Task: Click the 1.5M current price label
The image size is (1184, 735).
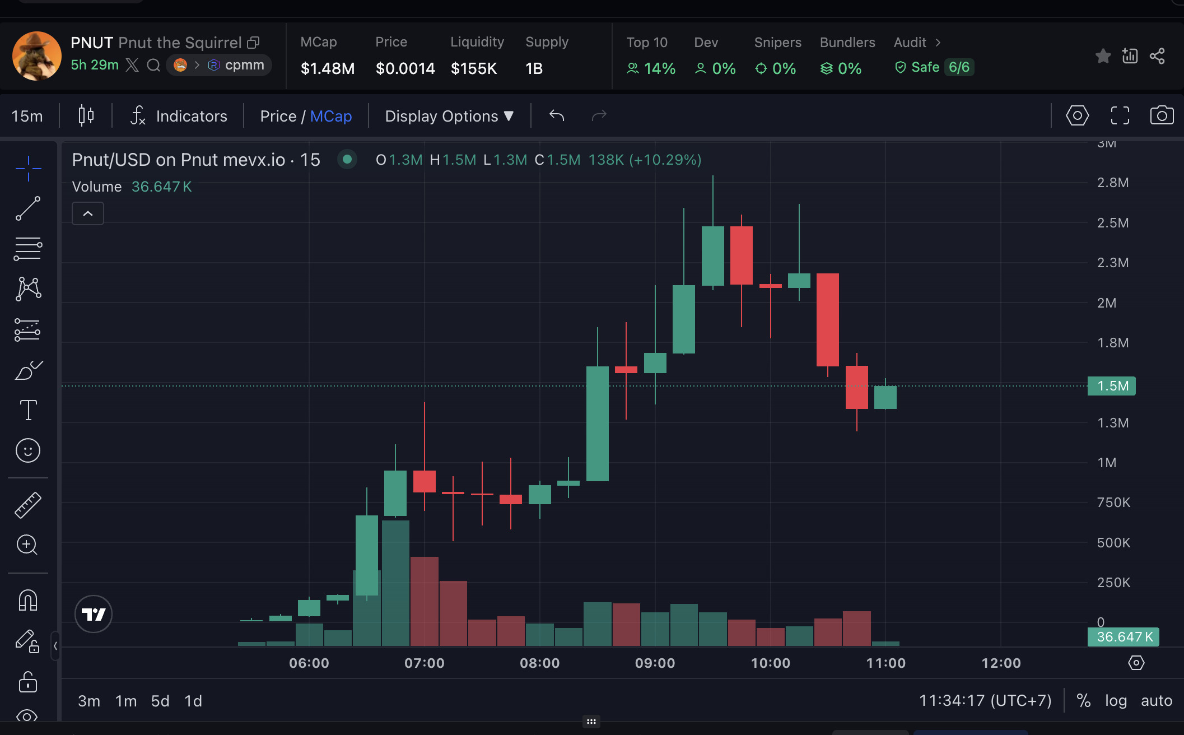Action: 1112,386
